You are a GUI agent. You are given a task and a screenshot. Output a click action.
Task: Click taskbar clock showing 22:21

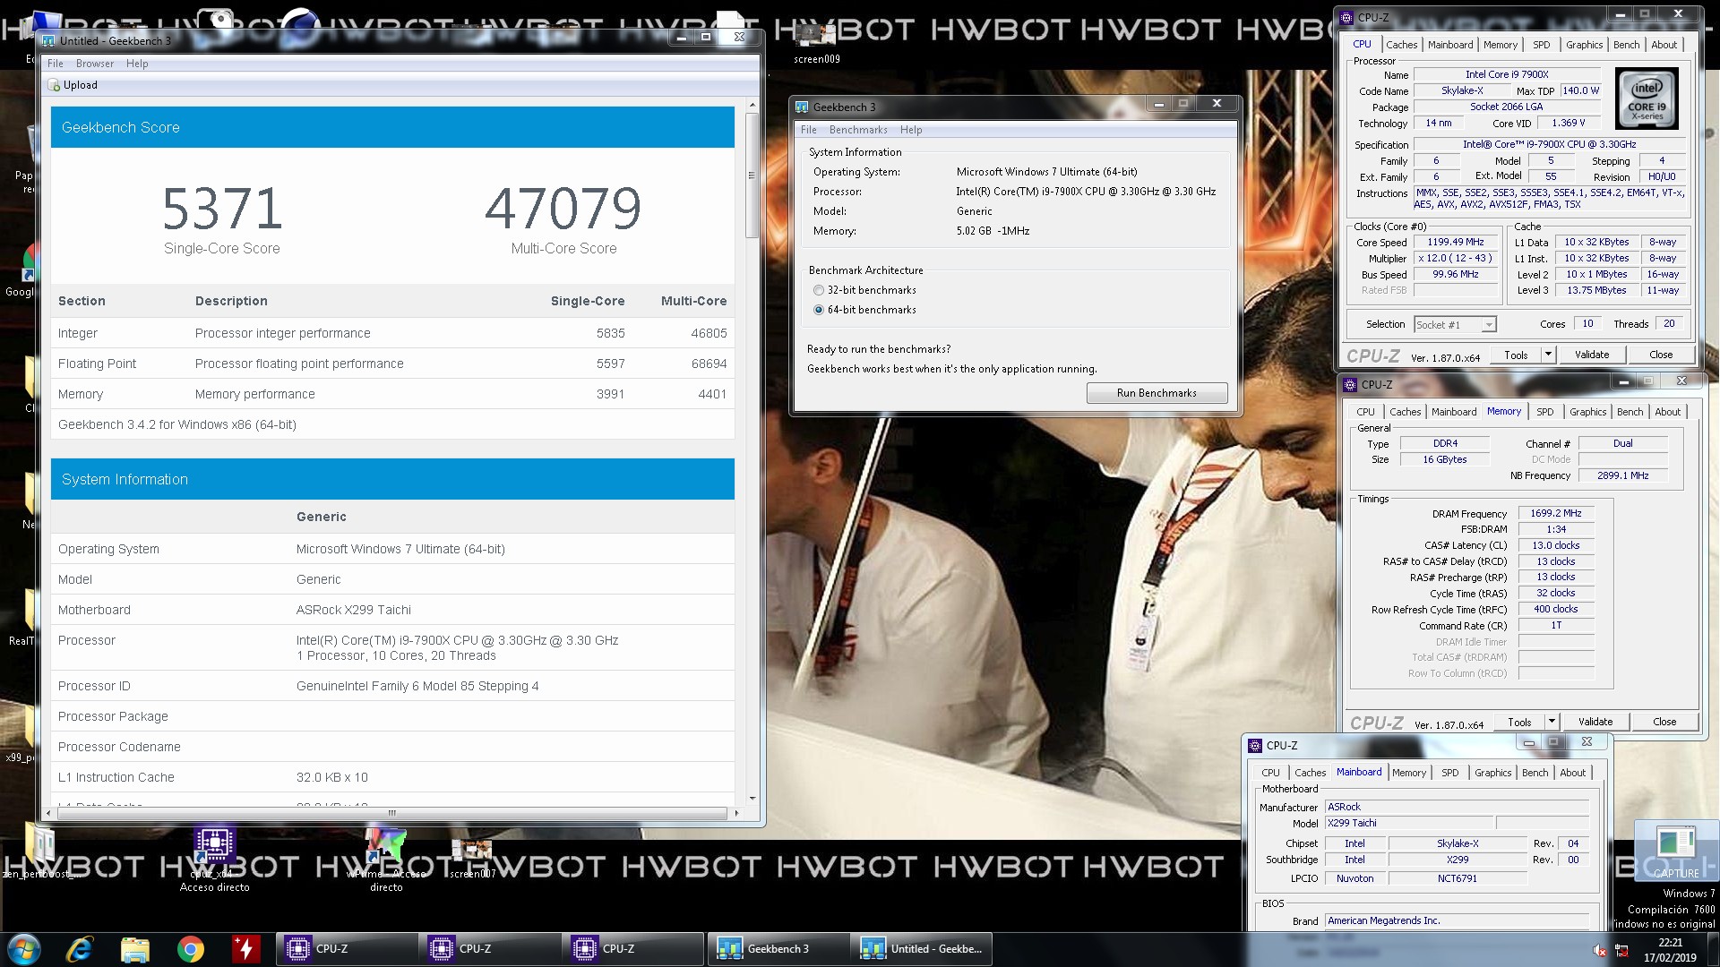(x=1670, y=949)
